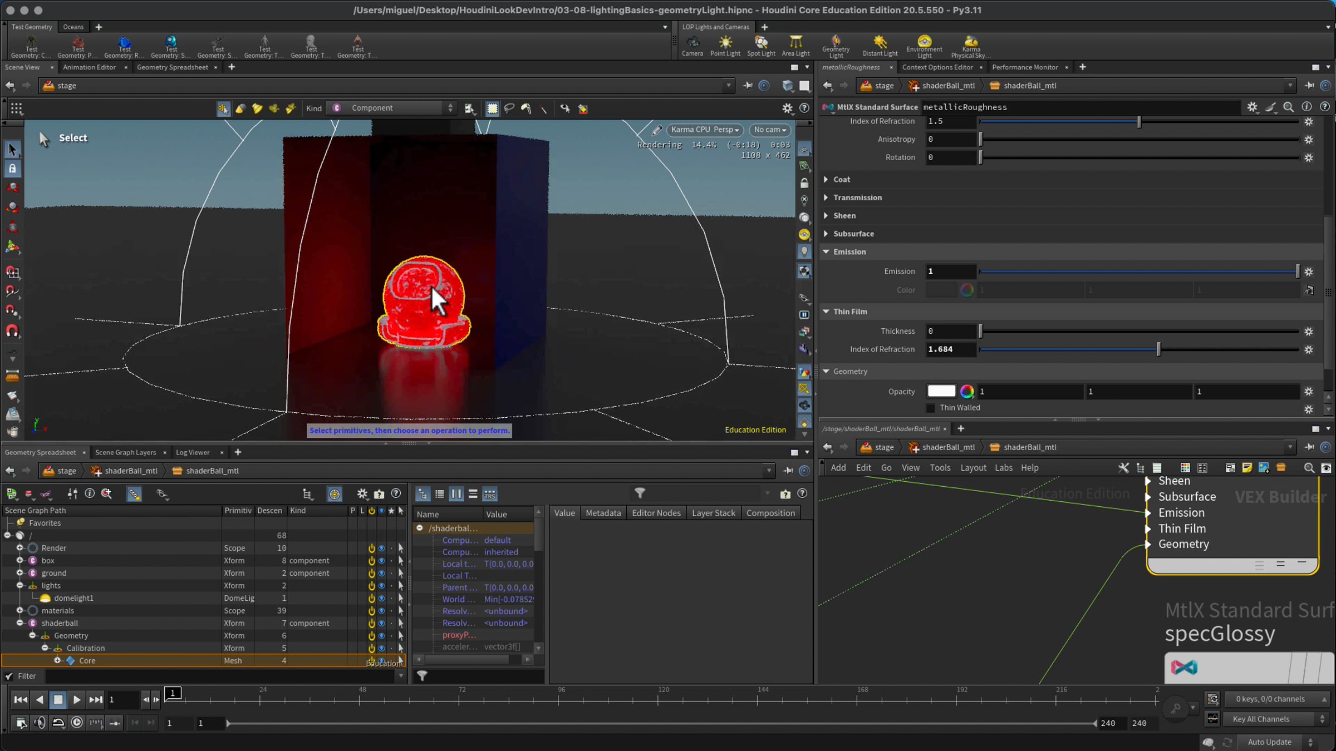Expand the Coat parameter section
Screen dimensions: 1336x751
841,179
